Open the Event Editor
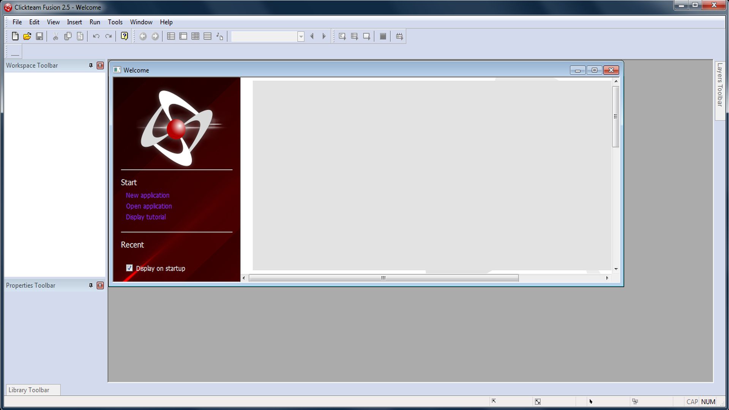Image resolution: width=729 pixels, height=410 pixels. [195, 36]
